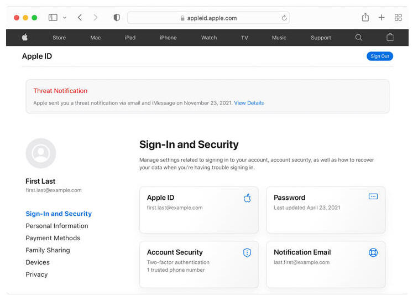Click the Apple logo in navigation bar
Image resolution: width=418 pixels, height=295 pixels.
click(25, 38)
